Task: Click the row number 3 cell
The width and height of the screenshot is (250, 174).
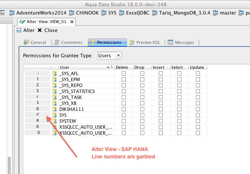Action: 37,91
